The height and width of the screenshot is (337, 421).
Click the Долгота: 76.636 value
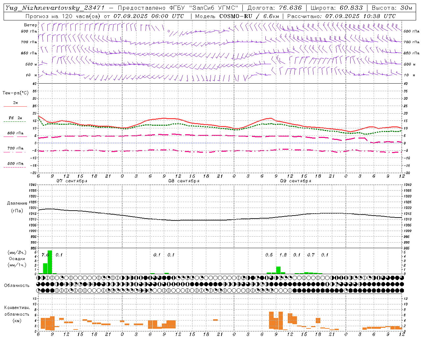(274, 8)
